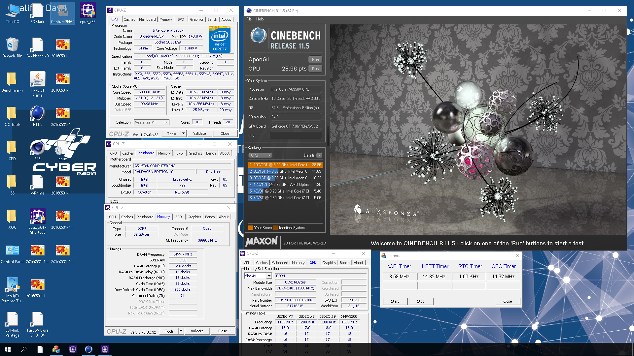The height and width of the screenshot is (356, 634).
Task: Launch HWBOT Prime from desktop
Action: [37, 84]
